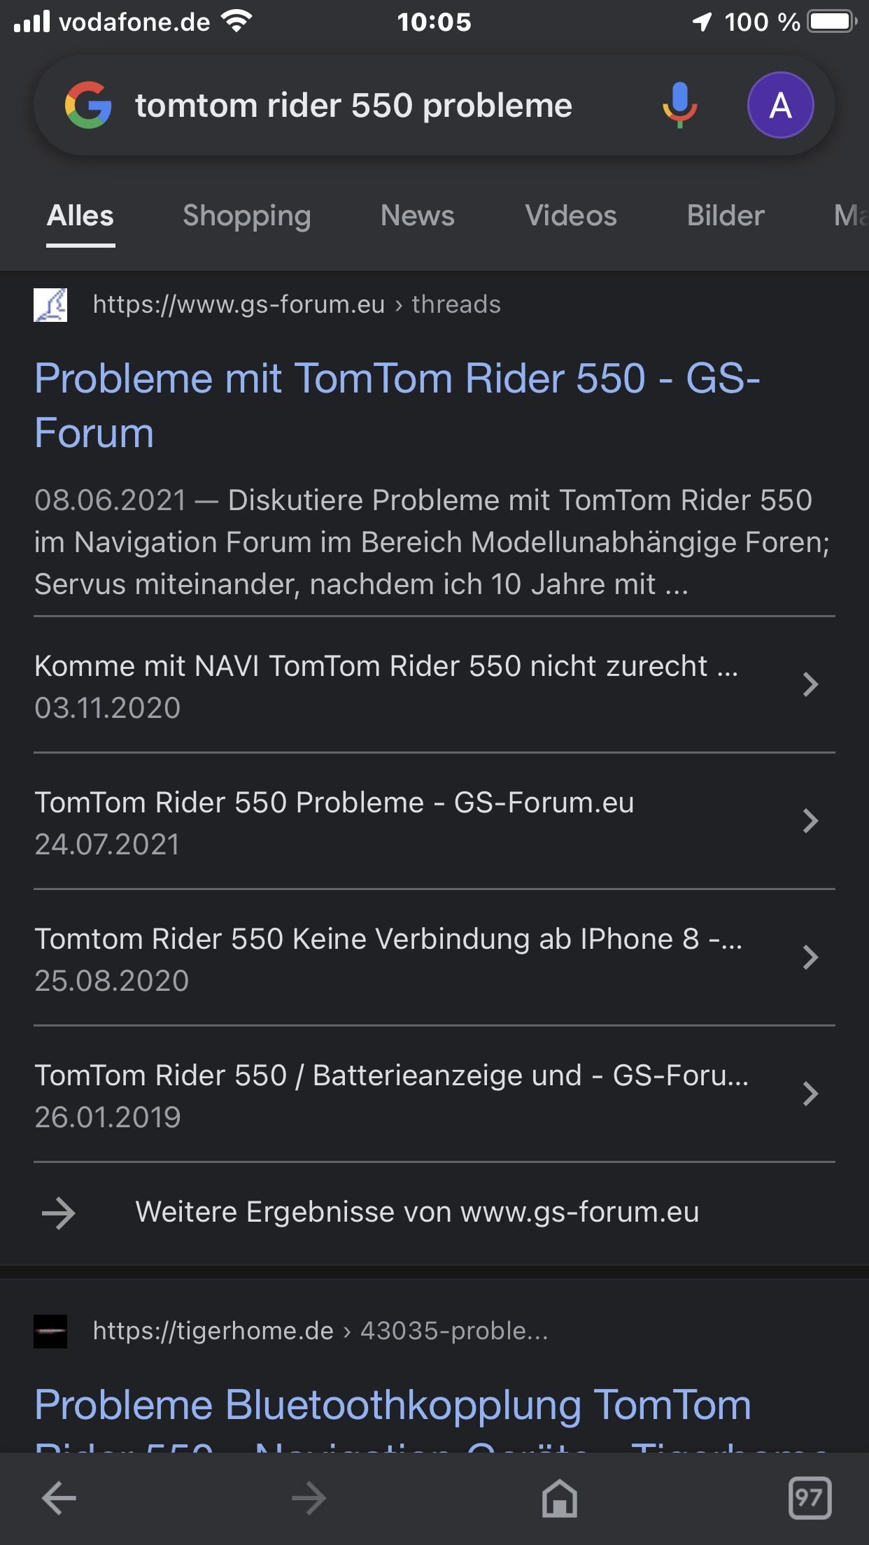
Task: Switch to the News tab
Action: click(x=417, y=216)
